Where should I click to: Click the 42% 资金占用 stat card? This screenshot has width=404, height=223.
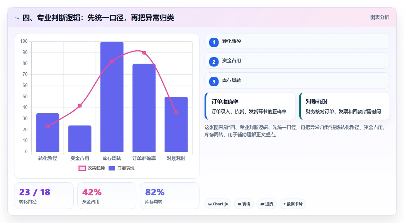pyautogui.click(x=107, y=196)
